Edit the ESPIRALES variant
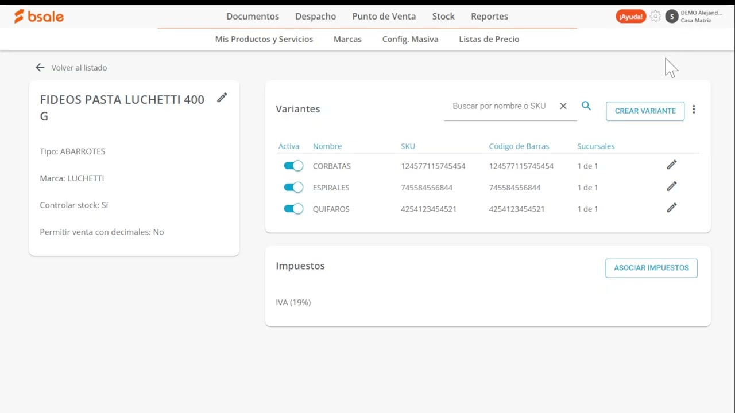 tap(672, 186)
